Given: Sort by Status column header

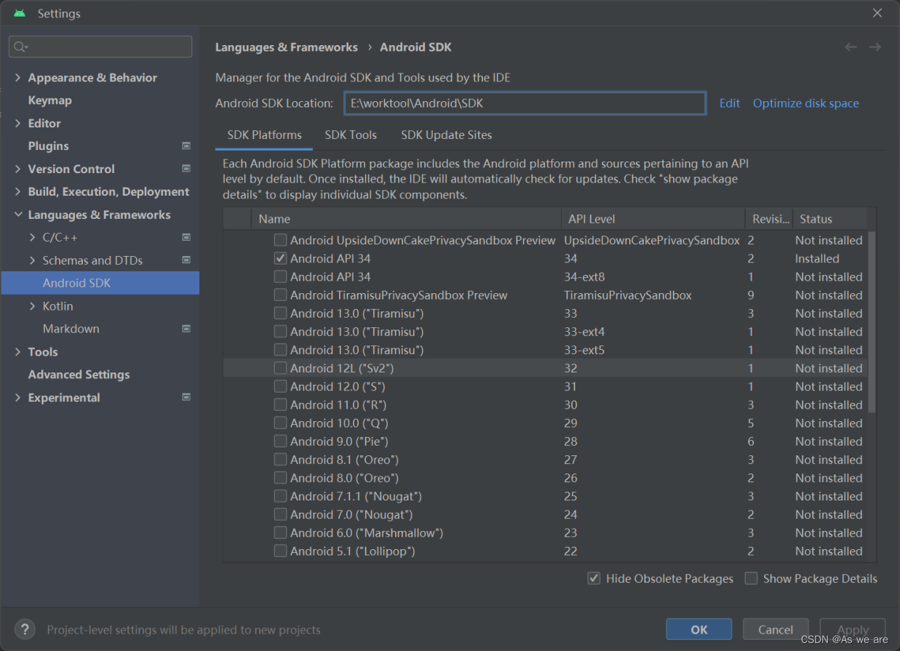Looking at the screenshot, I should point(830,219).
